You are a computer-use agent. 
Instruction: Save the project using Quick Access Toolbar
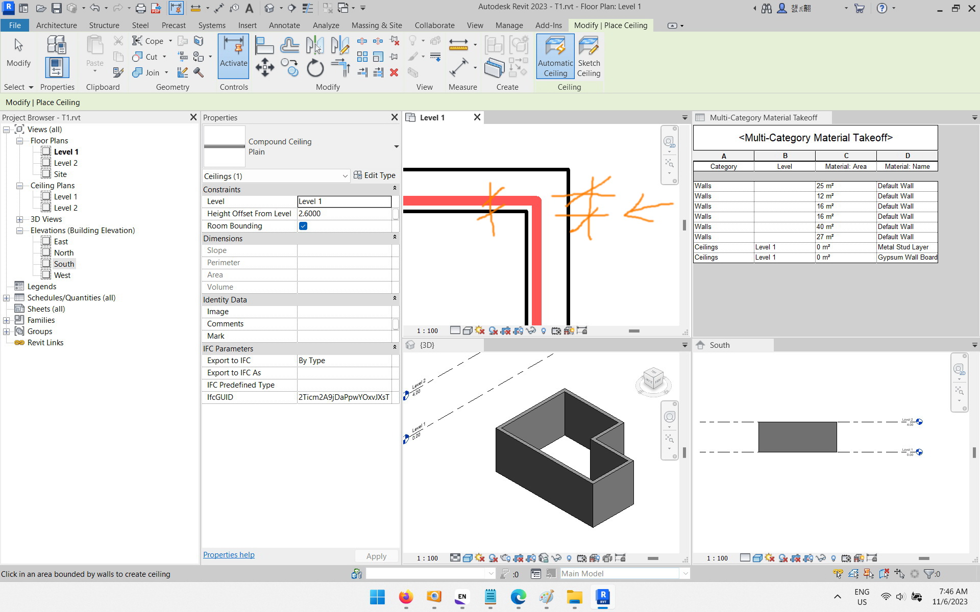coord(57,8)
